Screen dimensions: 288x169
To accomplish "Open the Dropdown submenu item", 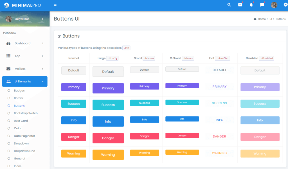I will coord(21,143).
